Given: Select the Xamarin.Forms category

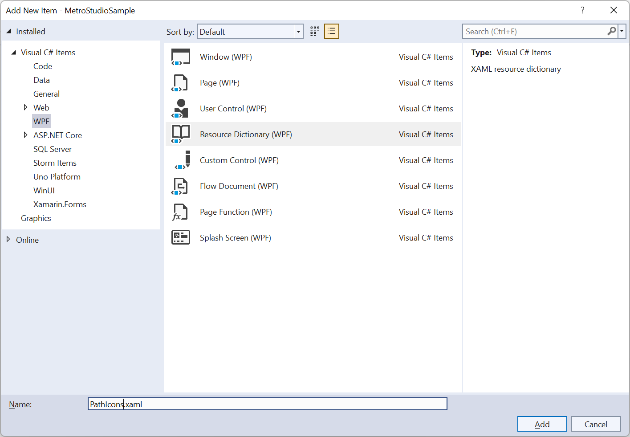Looking at the screenshot, I should point(60,204).
